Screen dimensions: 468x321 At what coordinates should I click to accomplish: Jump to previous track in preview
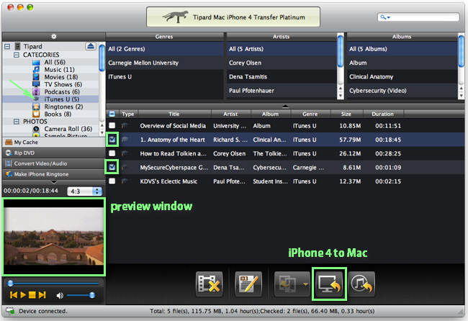tap(14, 295)
